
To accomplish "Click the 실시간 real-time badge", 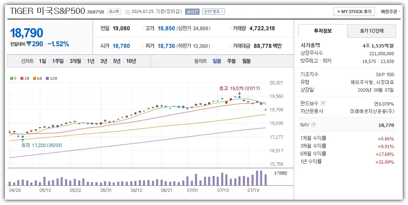I will click(x=192, y=11).
